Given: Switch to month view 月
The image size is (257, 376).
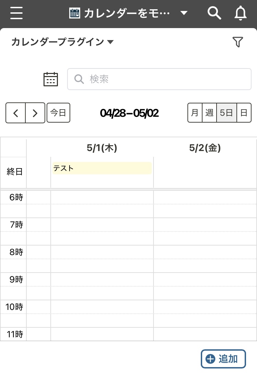Looking at the screenshot, I should coord(195,113).
